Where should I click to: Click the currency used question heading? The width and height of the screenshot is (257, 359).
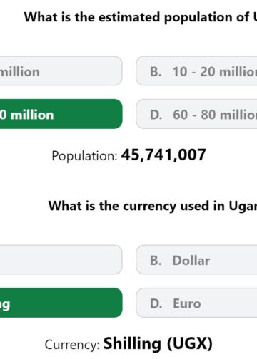tap(153, 206)
